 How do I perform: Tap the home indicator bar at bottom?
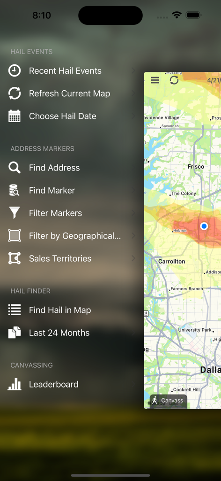pos(110,475)
